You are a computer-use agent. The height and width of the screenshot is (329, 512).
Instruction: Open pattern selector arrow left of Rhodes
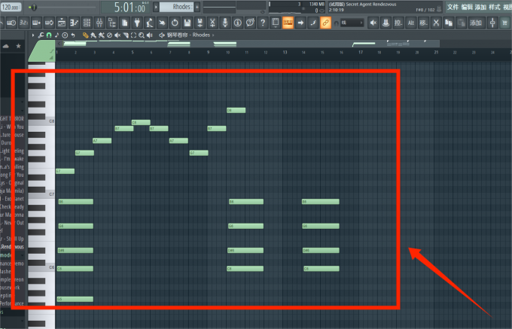pos(156,7)
